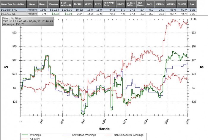This screenshot has height=140, width=208.
Task: Click the 875 hands cell
Action: pos(44,14)
